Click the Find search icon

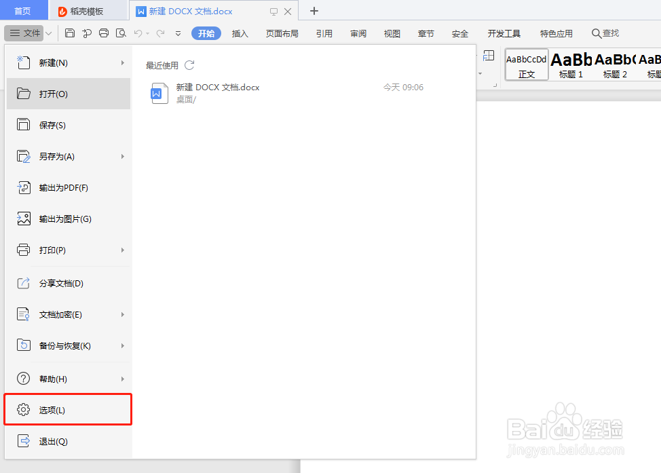point(596,33)
